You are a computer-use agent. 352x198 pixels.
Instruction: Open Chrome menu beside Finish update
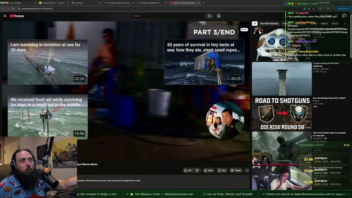pyautogui.click(x=349, y=9)
